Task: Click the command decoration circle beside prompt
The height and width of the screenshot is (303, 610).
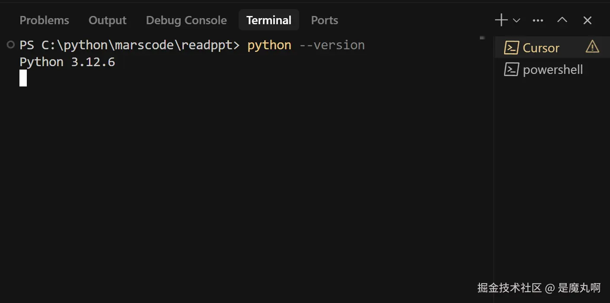Action: [11, 45]
